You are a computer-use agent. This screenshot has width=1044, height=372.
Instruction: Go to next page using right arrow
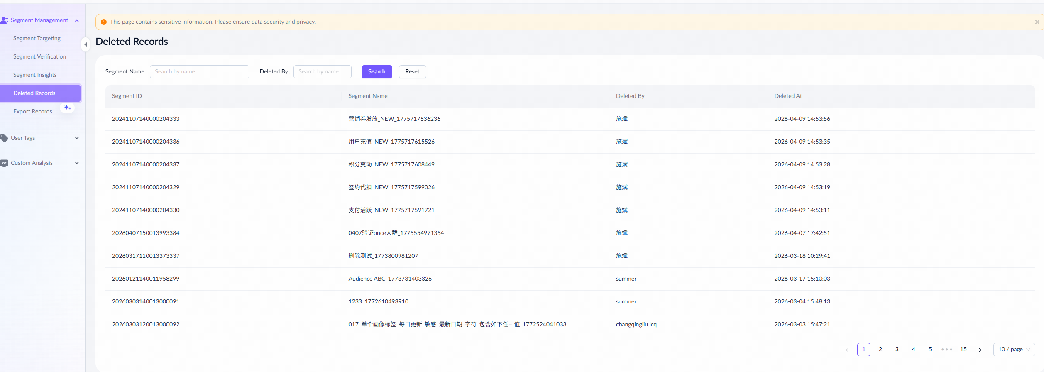coord(980,350)
